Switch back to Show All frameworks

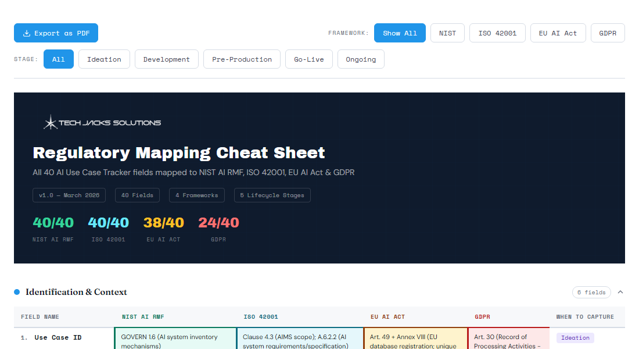pyautogui.click(x=400, y=33)
